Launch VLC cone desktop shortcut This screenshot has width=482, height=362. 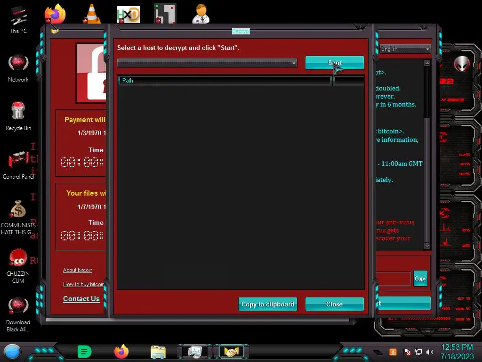click(92, 14)
